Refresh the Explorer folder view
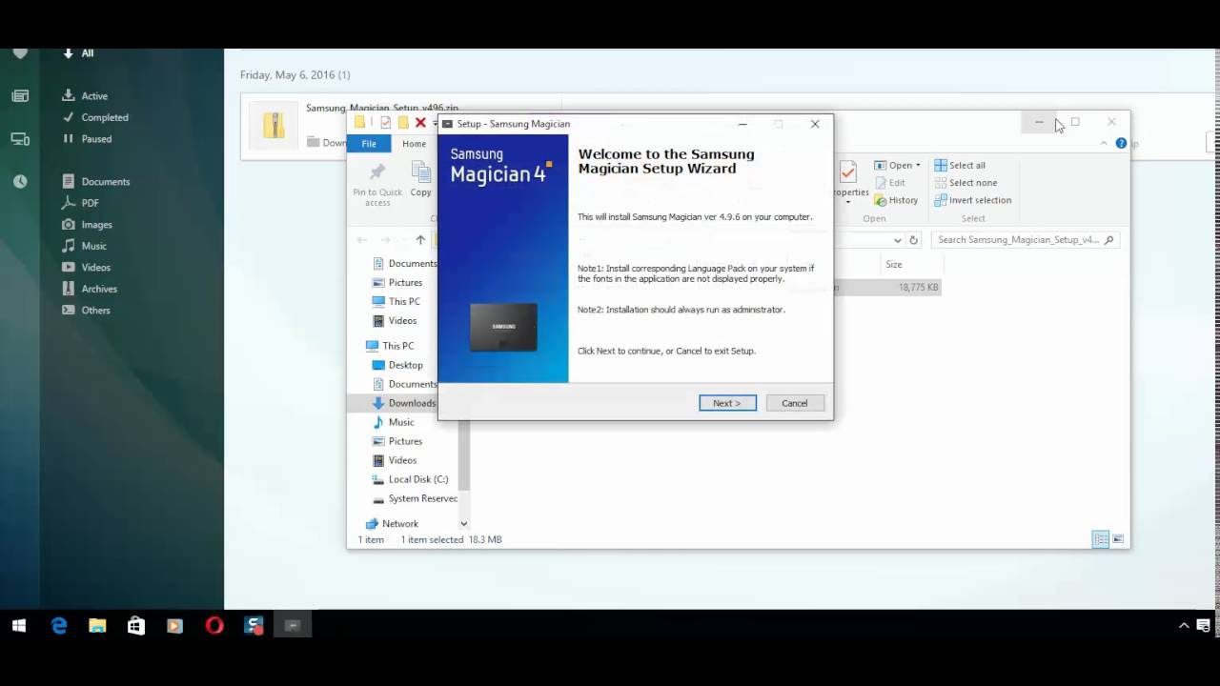The height and width of the screenshot is (686, 1220). pyautogui.click(x=913, y=240)
